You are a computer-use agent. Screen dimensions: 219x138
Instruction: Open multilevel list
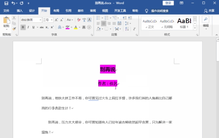(115, 18)
